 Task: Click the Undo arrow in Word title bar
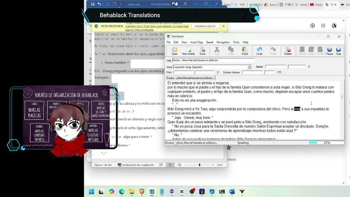(99, 4)
